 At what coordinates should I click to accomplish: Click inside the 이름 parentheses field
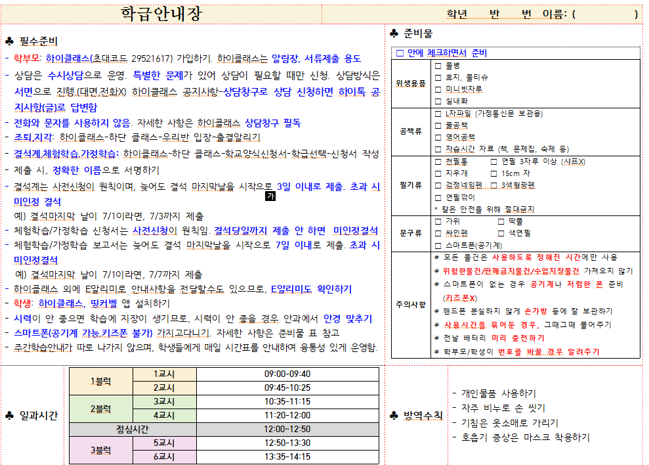[x=605, y=14]
